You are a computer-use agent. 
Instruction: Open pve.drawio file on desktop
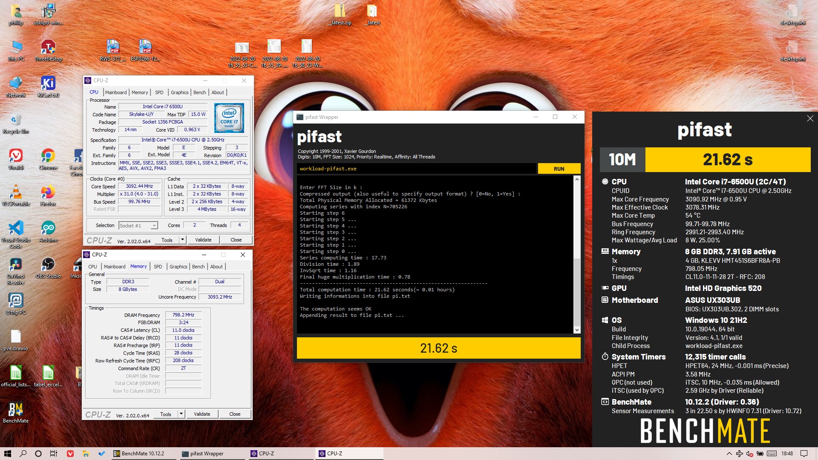16,340
